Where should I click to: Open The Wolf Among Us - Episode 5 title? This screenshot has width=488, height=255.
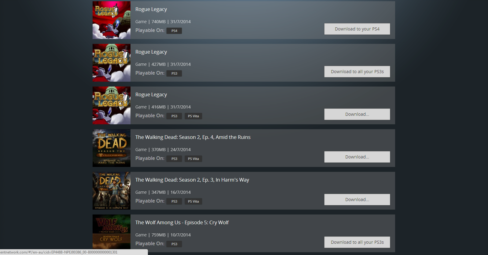pyautogui.click(x=182, y=222)
